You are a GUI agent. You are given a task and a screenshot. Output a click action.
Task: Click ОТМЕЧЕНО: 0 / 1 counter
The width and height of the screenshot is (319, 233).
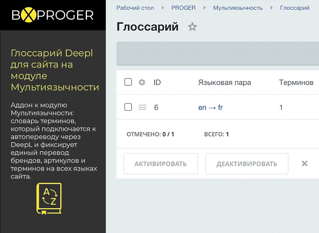(x=150, y=134)
